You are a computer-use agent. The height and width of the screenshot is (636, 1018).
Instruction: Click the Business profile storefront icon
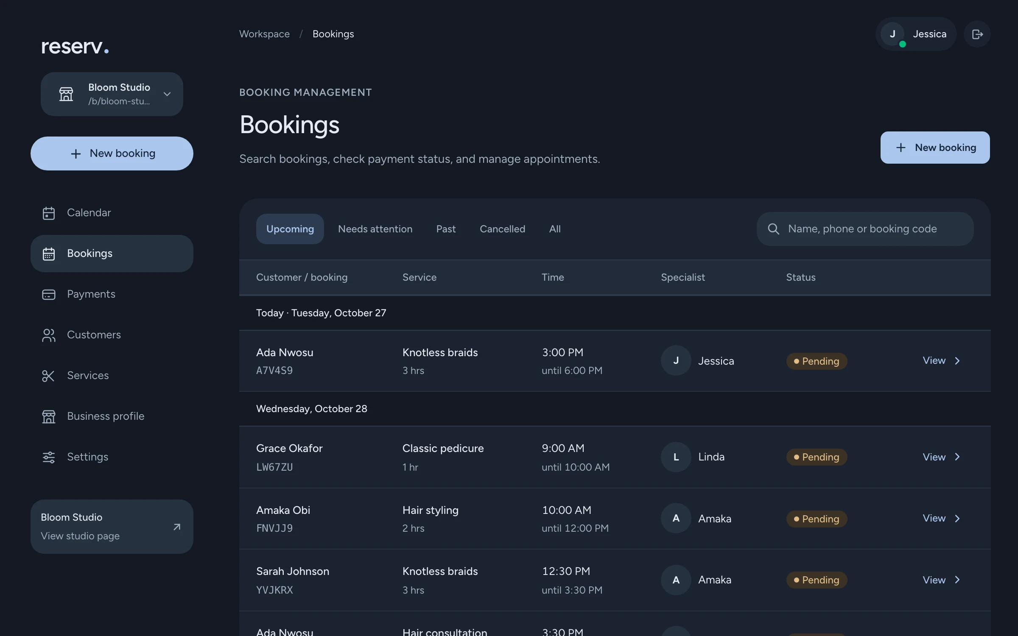[49, 416]
